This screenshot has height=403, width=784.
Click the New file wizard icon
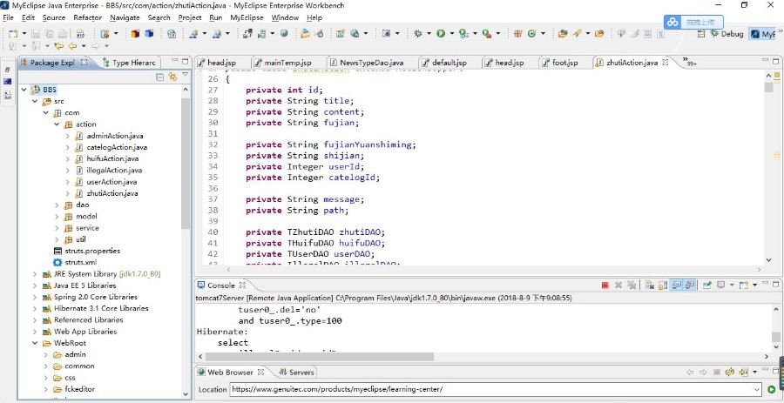point(13,34)
